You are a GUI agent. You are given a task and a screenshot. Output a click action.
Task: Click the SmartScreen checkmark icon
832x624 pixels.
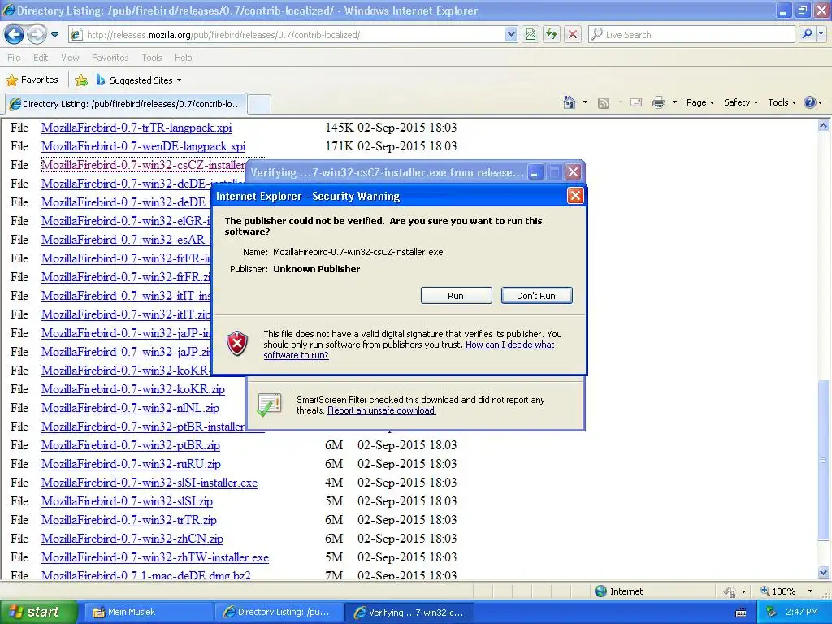pyautogui.click(x=270, y=405)
